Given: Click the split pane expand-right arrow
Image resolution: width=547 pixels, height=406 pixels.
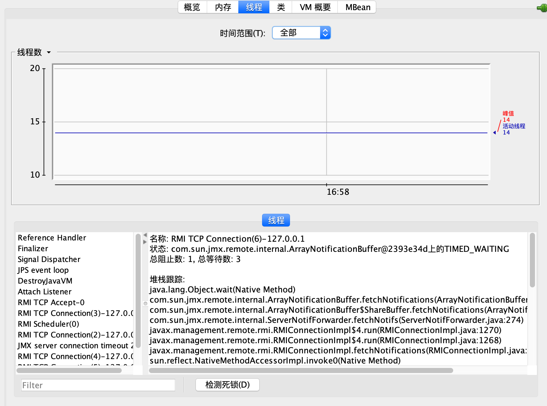Looking at the screenshot, I should tap(145, 242).
